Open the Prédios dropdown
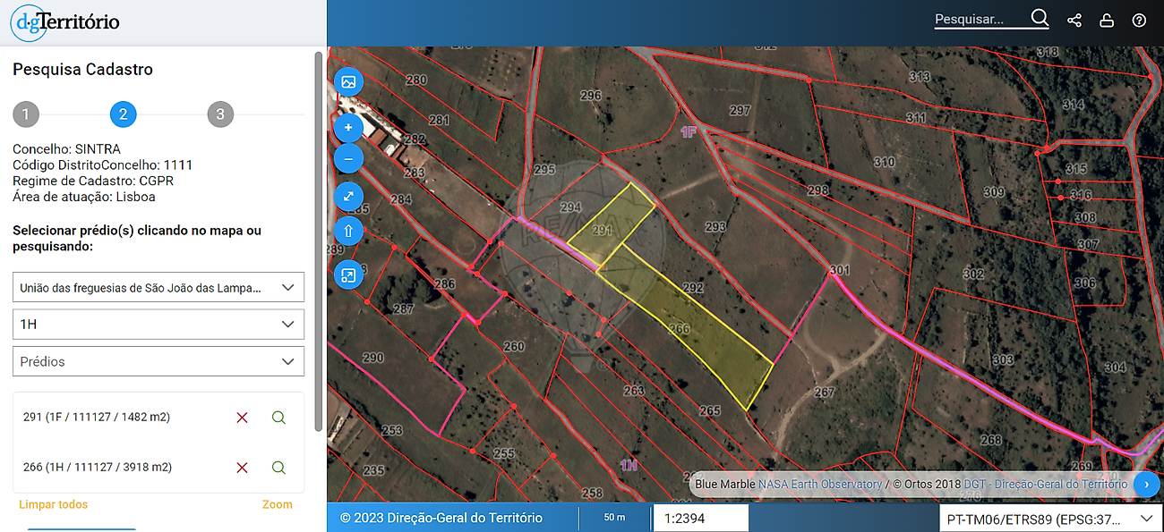The height and width of the screenshot is (532, 1164). (x=158, y=362)
